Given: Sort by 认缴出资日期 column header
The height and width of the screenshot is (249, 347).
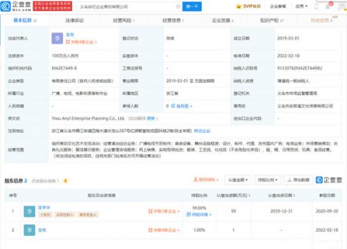Looking at the screenshot, I should pos(281,196).
